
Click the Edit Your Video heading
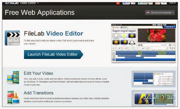(x=39, y=73)
